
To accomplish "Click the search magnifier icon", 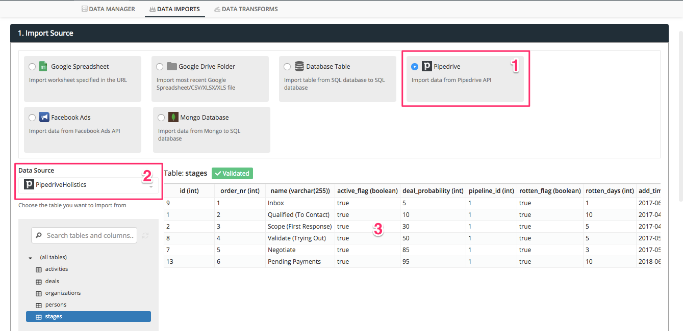I will click(39, 235).
